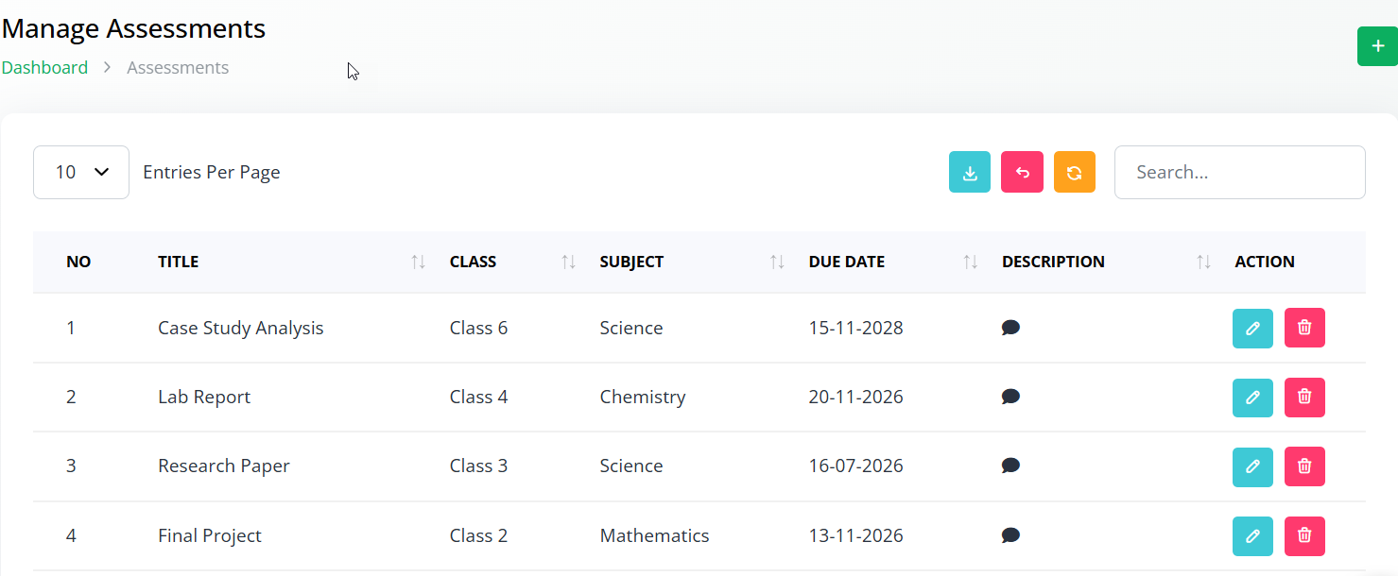Click Assessments breadcrumb item
Image resolution: width=1398 pixels, height=576 pixels.
178,68
